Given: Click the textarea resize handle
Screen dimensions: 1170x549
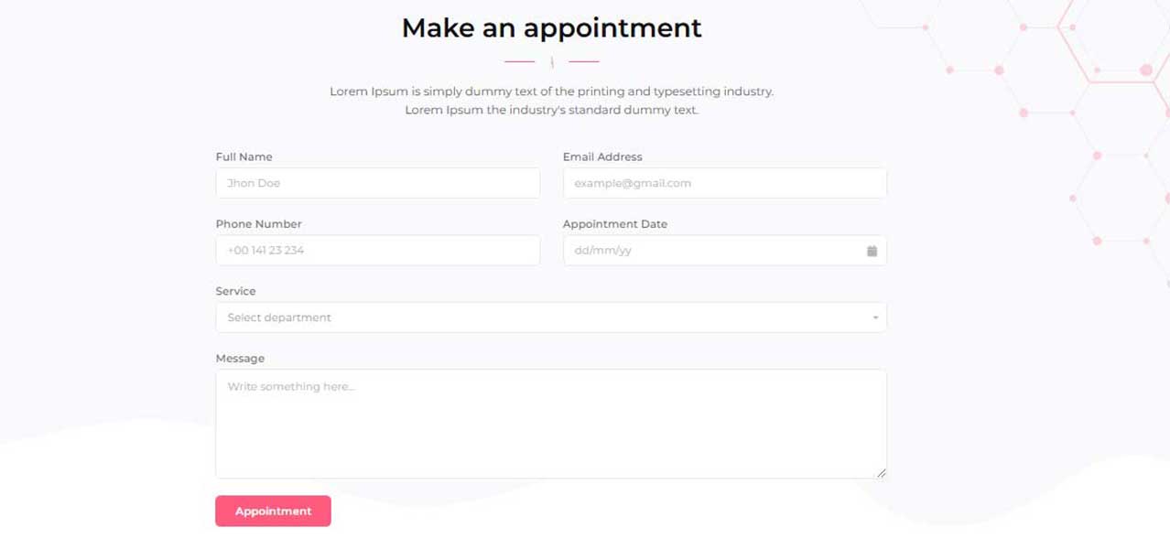Looking at the screenshot, I should click(881, 472).
